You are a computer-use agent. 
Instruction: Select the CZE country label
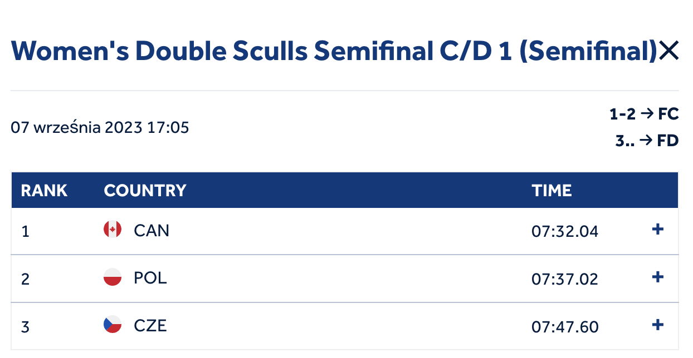tap(150, 326)
